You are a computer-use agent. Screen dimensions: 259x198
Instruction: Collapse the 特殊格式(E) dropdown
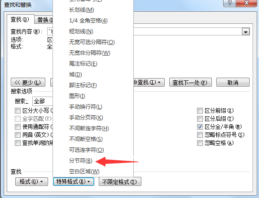click(x=74, y=182)
